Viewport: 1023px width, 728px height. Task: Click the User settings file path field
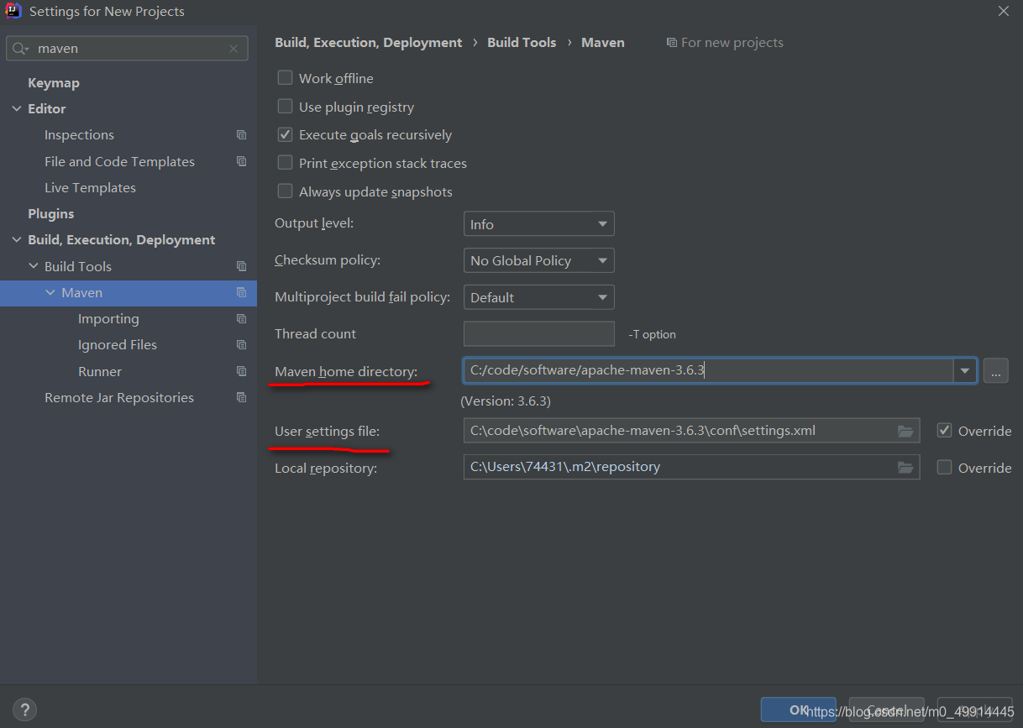691,431
